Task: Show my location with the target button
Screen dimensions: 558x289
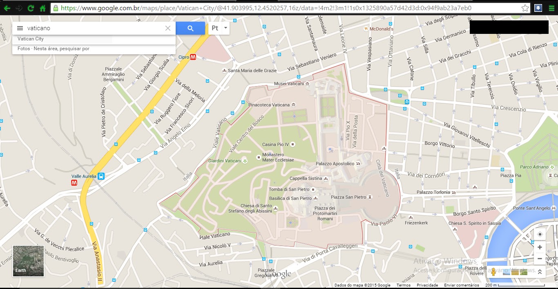Action: click(540, 234)
